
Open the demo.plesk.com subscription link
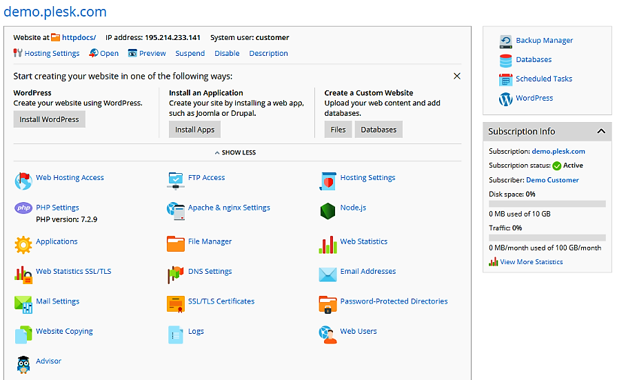click(x=558, y=151)
